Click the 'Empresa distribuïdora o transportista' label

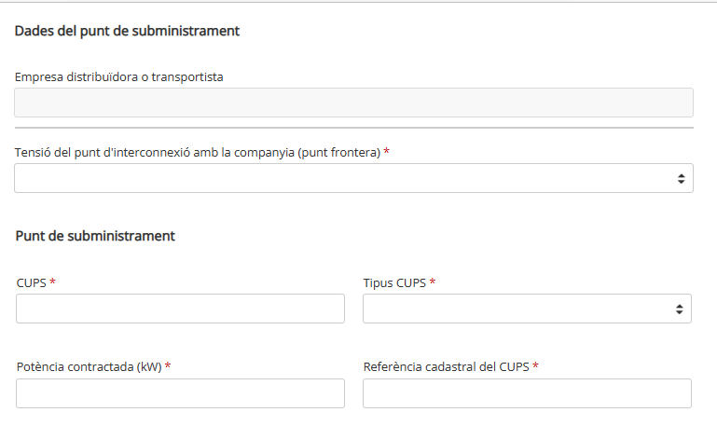pos(119,76)
